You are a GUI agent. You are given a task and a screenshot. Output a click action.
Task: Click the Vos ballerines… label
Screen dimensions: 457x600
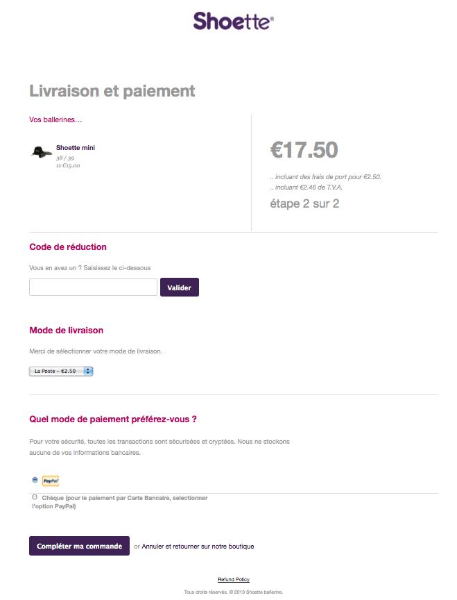coord(55,119)
